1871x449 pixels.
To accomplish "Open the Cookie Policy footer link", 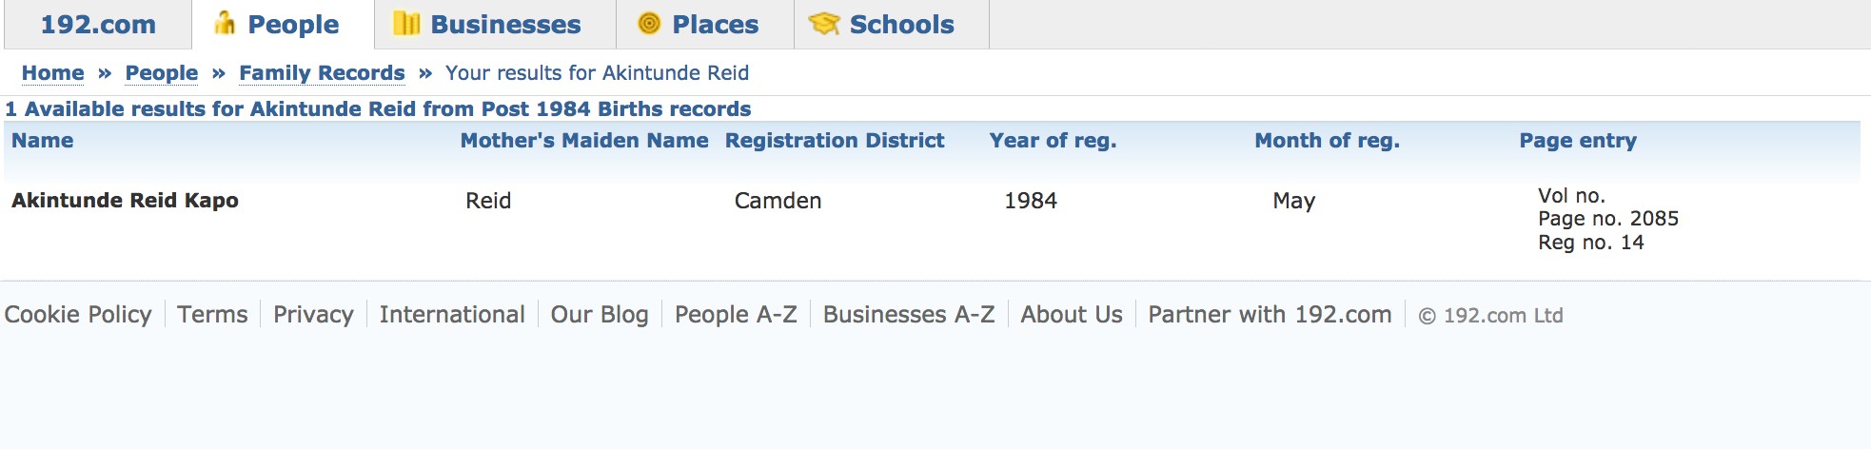I will 78,315.
